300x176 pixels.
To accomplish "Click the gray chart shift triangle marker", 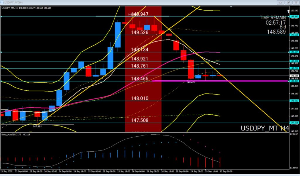I will coord(231,7).
